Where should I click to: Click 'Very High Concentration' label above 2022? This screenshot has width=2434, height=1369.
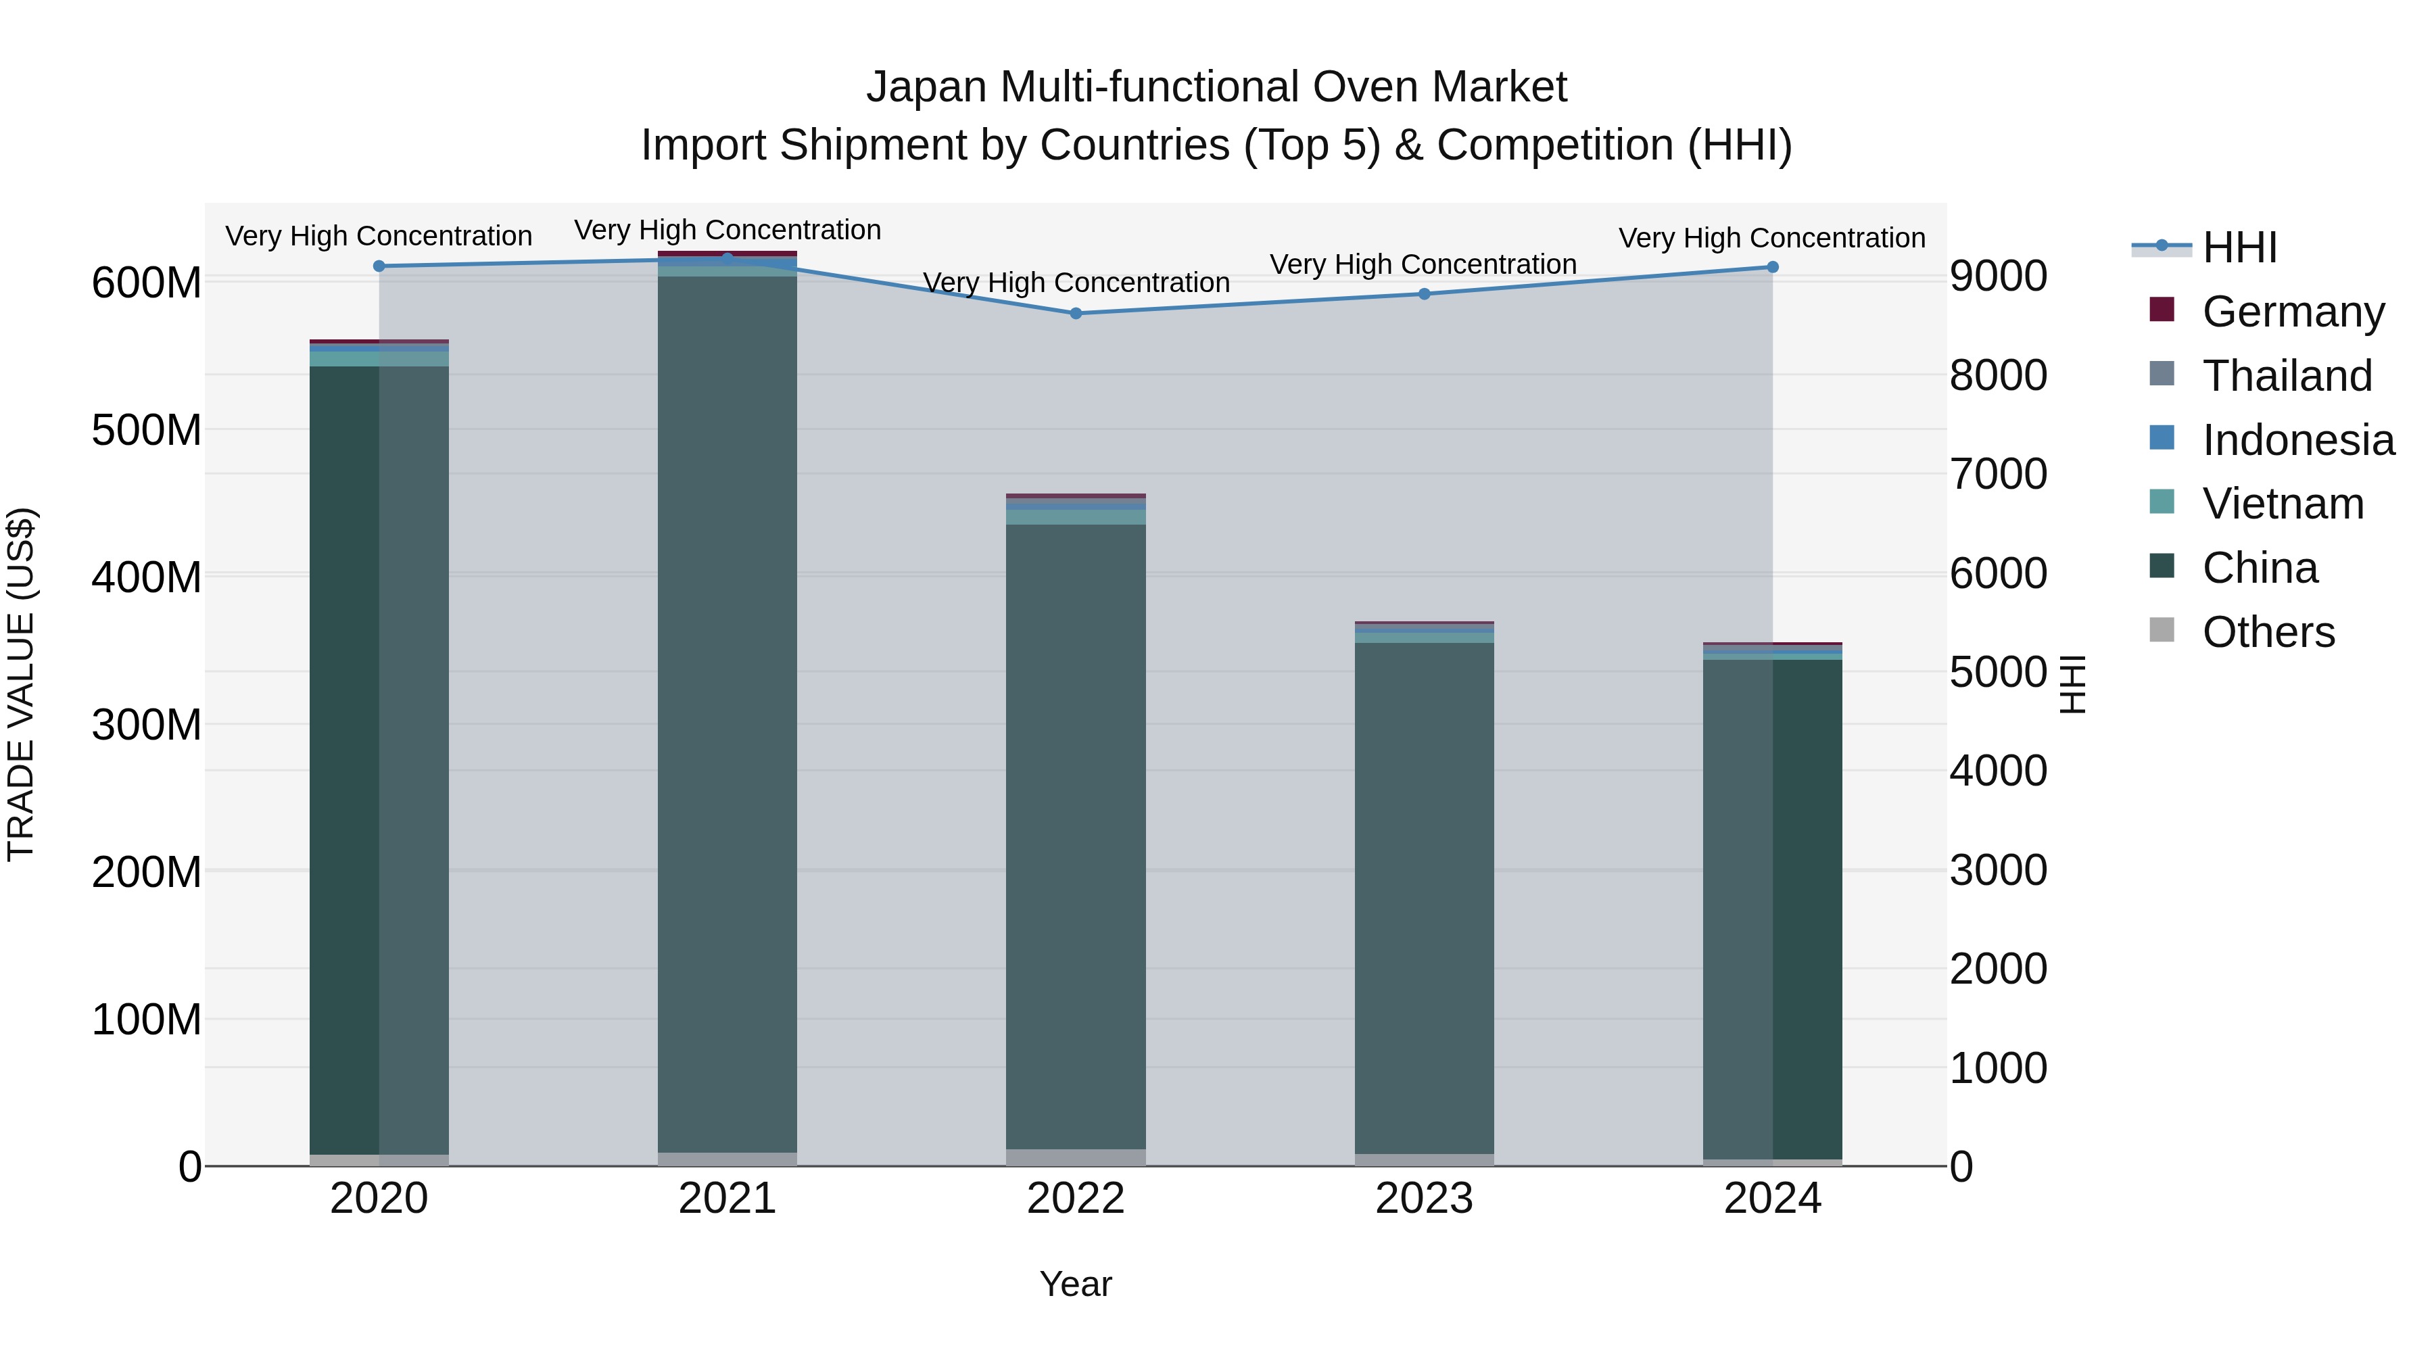[1076, 283]
